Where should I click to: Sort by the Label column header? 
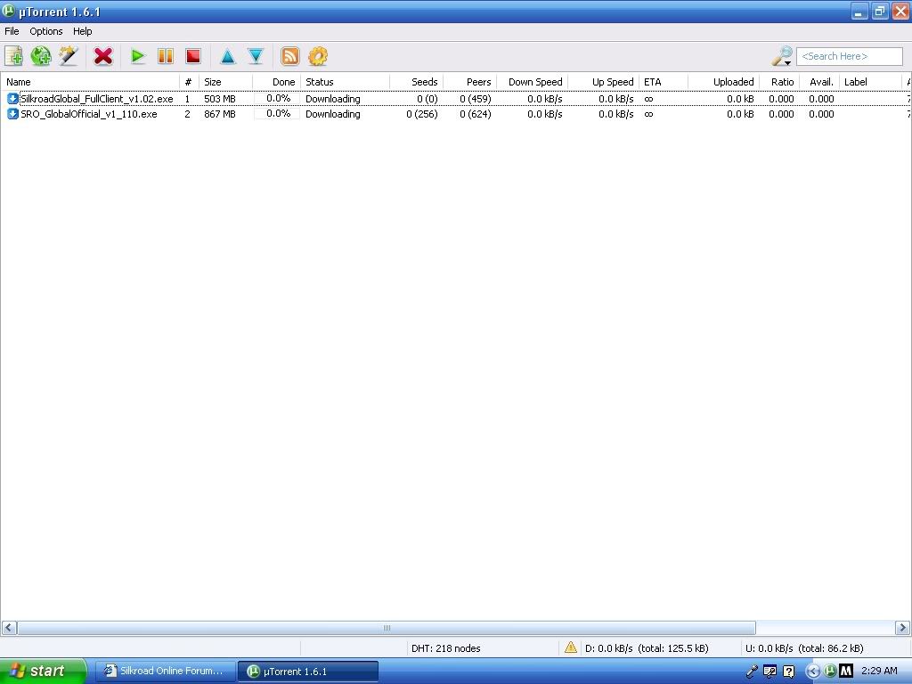pyautogui.click(x=870, y=82)
